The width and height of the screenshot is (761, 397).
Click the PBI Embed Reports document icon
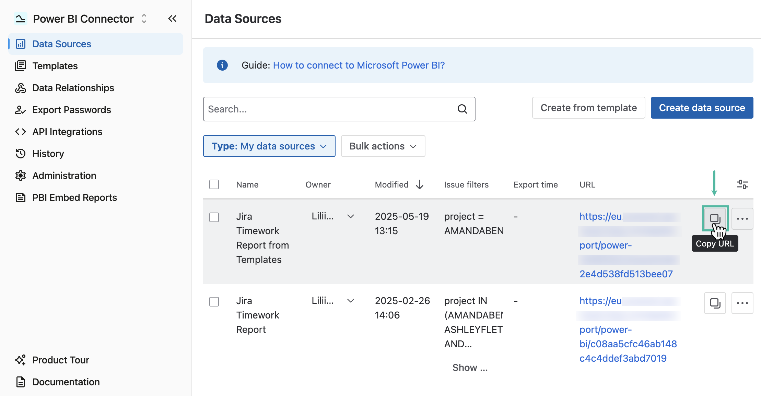coord(21,197)
